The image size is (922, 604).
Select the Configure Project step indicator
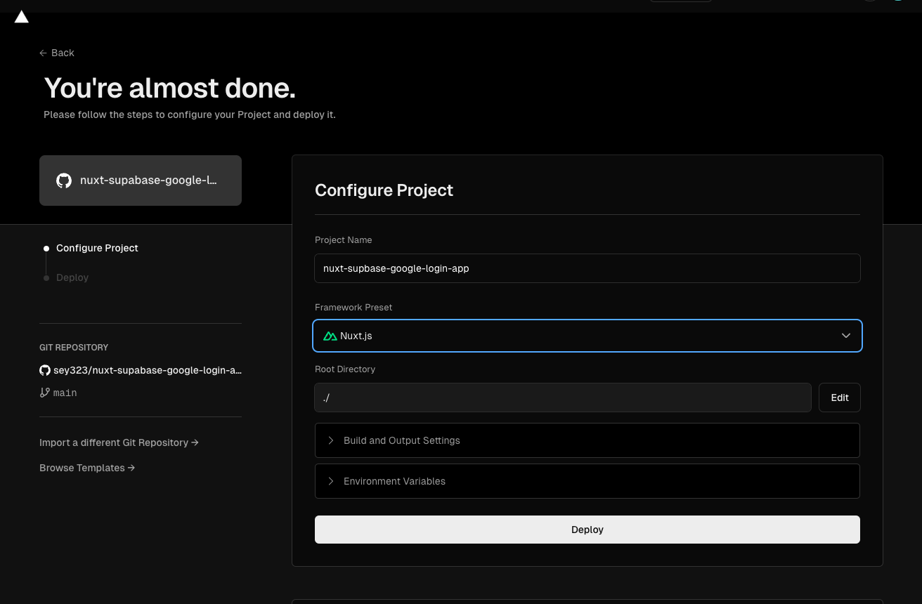pyautogui.click(x=97, y=248)
